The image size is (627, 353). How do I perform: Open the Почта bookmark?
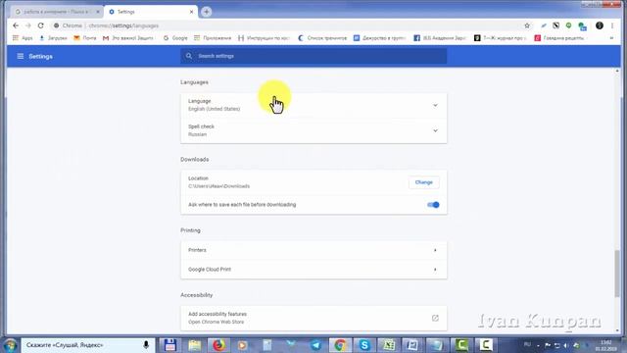[x=85, y=38]
